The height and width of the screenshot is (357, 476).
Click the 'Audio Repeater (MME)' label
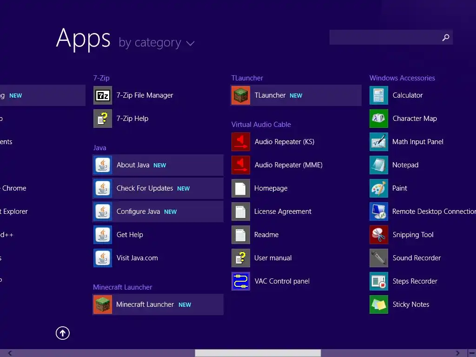(288, 165)
